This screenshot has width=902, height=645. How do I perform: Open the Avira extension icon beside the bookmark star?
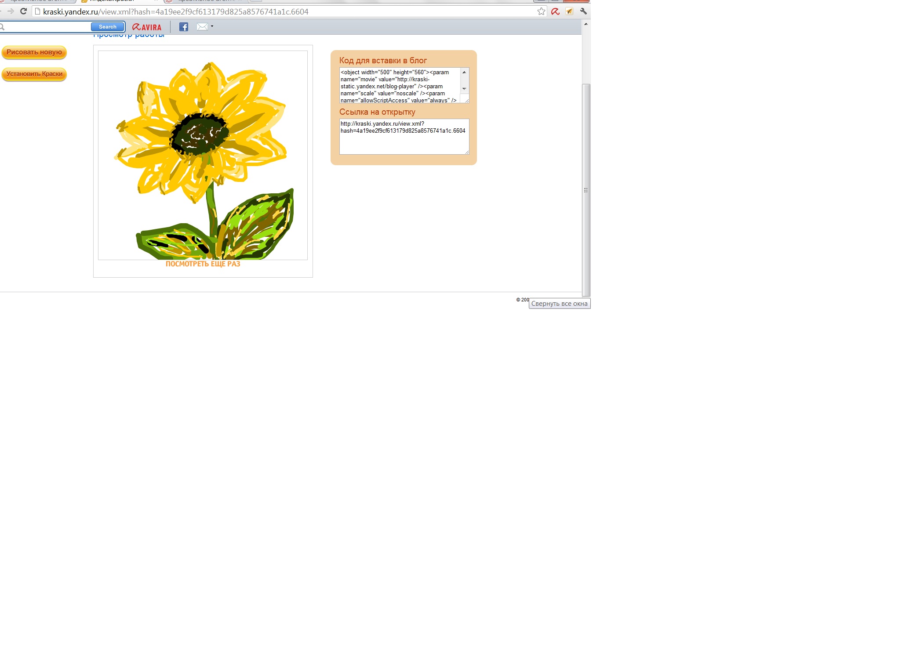pos(555,11)
